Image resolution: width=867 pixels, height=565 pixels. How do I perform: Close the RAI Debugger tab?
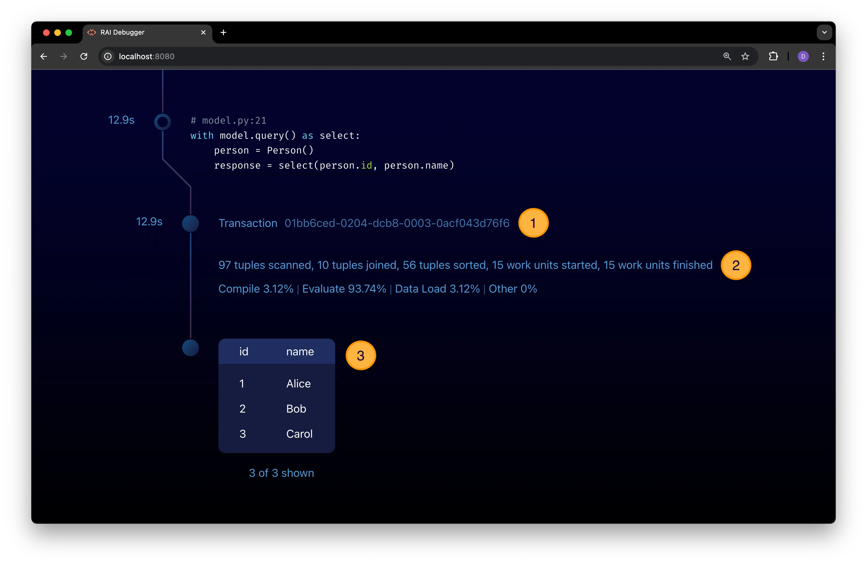pos(203,32)
